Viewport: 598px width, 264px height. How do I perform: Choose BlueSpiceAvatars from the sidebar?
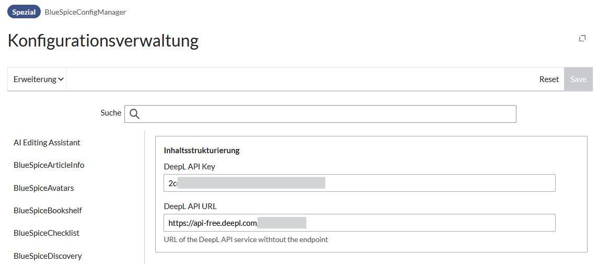click(44, 188)
